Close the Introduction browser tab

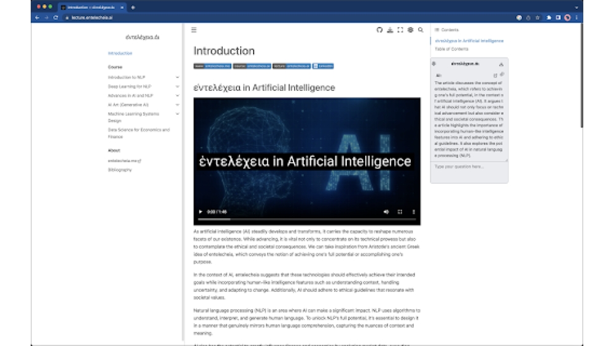(122, 7)
